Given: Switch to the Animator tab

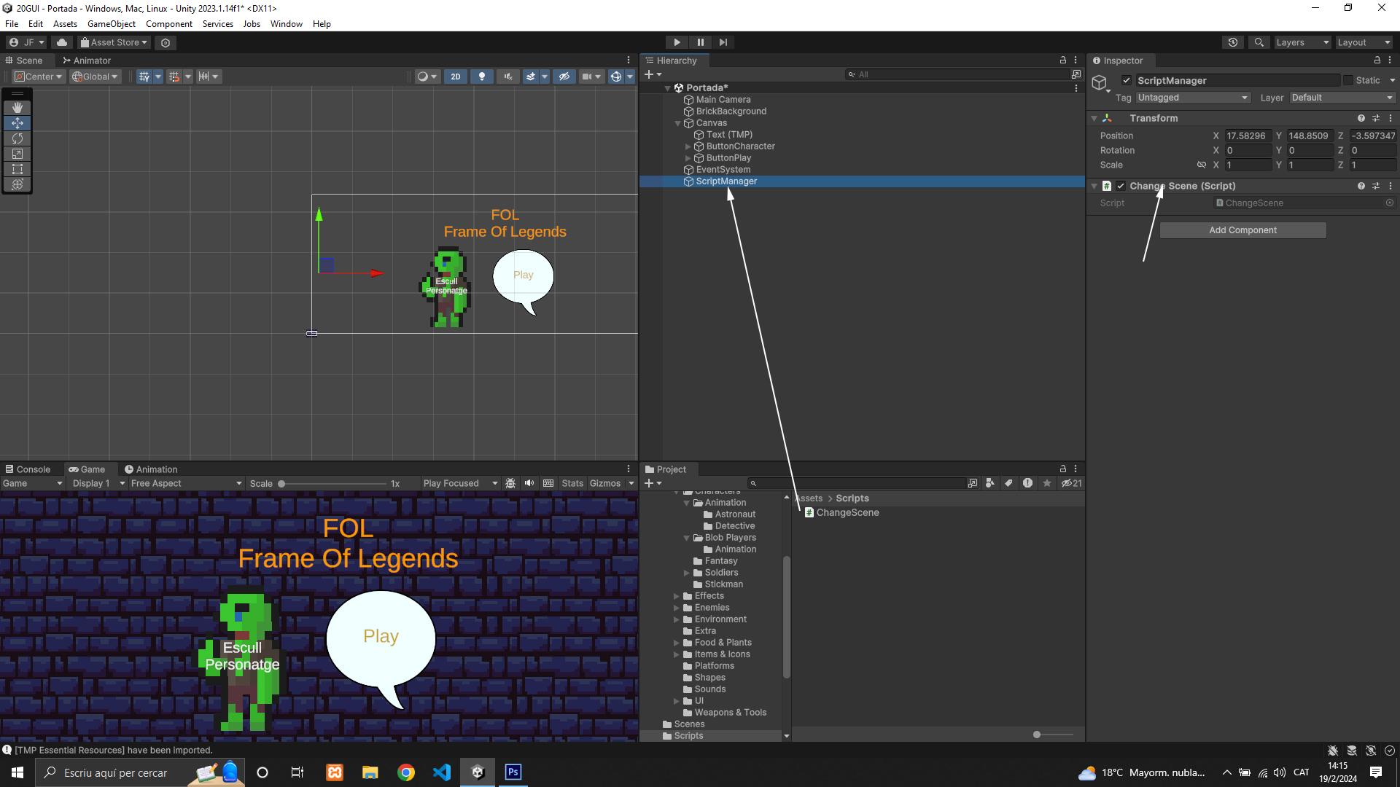Looking at the screenshot, I should pos(87,60).
